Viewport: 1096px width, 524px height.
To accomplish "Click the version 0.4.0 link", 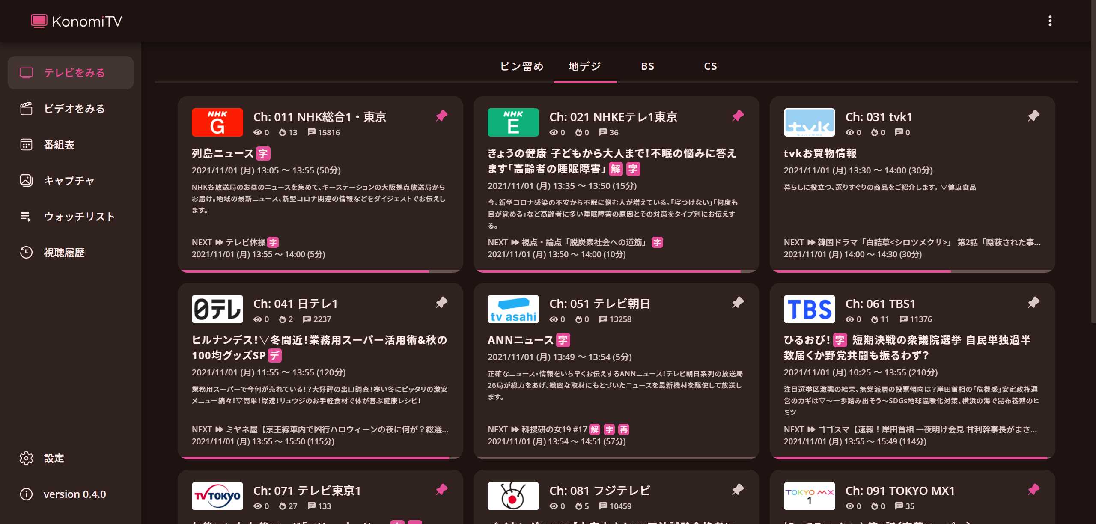I will [x=71, y=494].
